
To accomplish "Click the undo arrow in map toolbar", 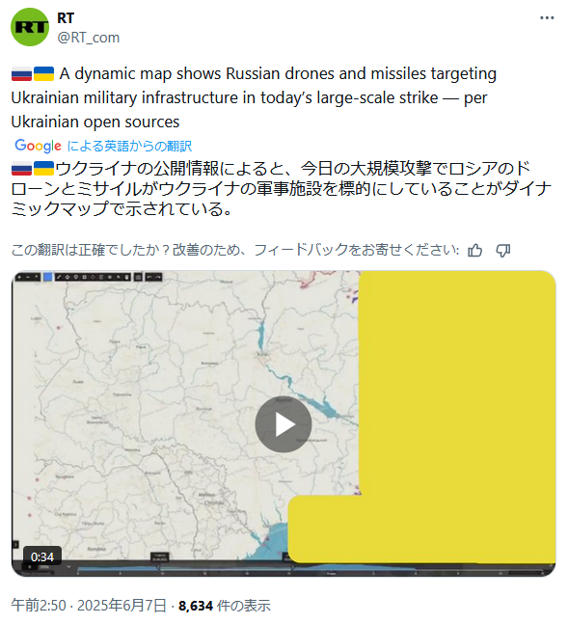I will coord(149,277).
